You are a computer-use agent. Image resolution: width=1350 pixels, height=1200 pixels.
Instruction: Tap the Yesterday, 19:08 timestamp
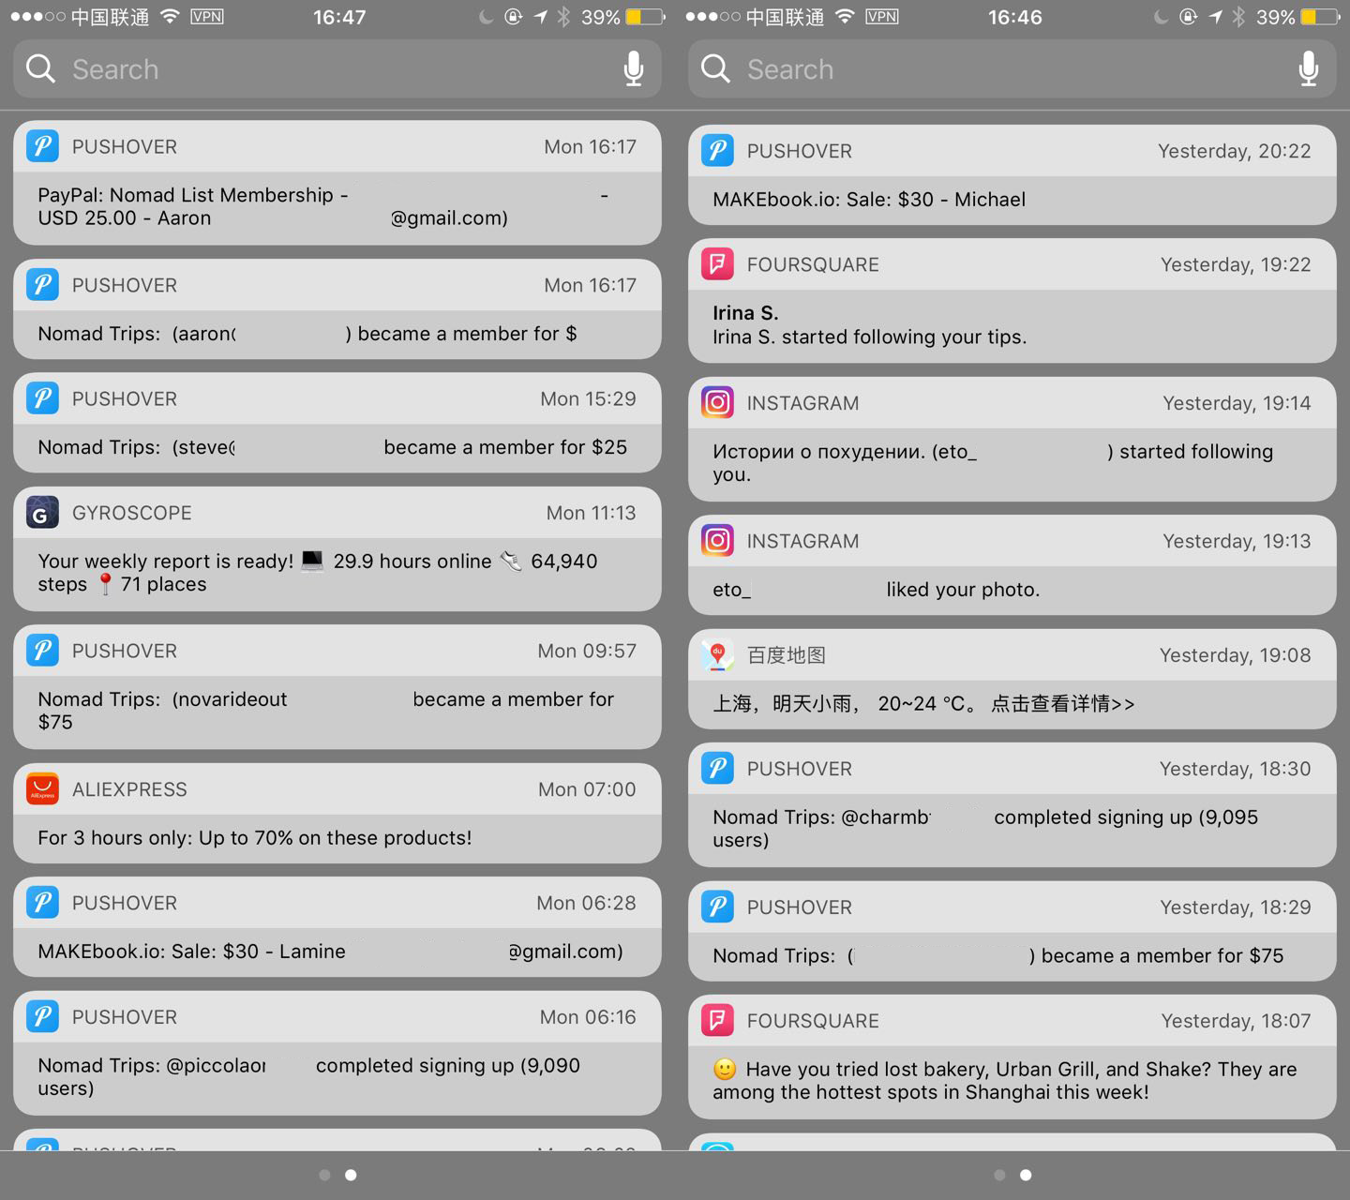[x=1236, y=655]
